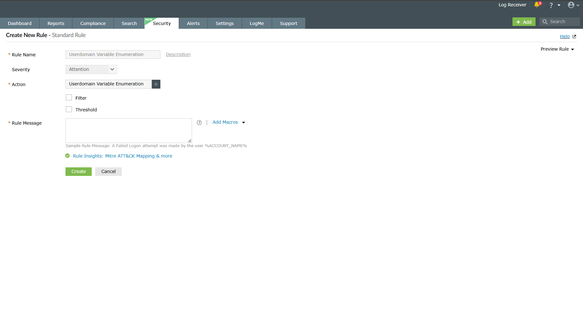Click the Cancel button
583x323 pixels.
(108, 171)
